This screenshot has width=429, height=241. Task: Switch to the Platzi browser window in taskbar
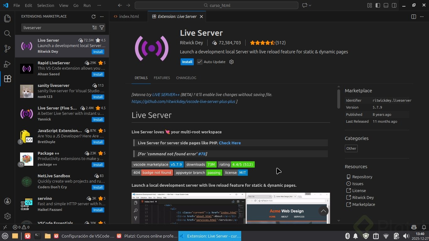(x=147, y=236)
